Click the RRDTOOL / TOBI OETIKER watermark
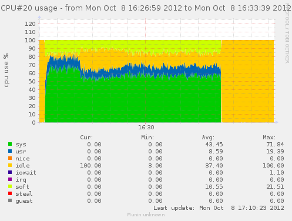The image size is (292, 221). coord(287,34)
